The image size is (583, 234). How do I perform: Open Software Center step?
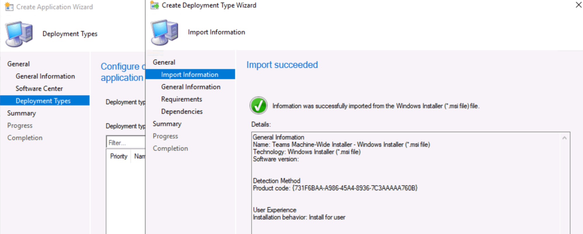(x=39, y=88)
